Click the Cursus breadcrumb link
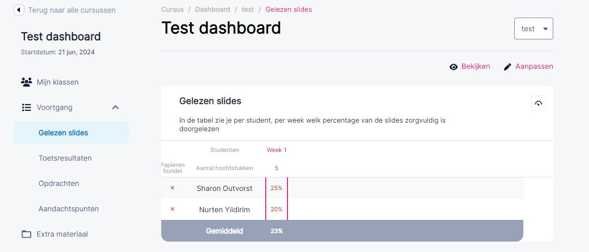The image size is (589, 252). pyautogui.click(x=172, y=10)
